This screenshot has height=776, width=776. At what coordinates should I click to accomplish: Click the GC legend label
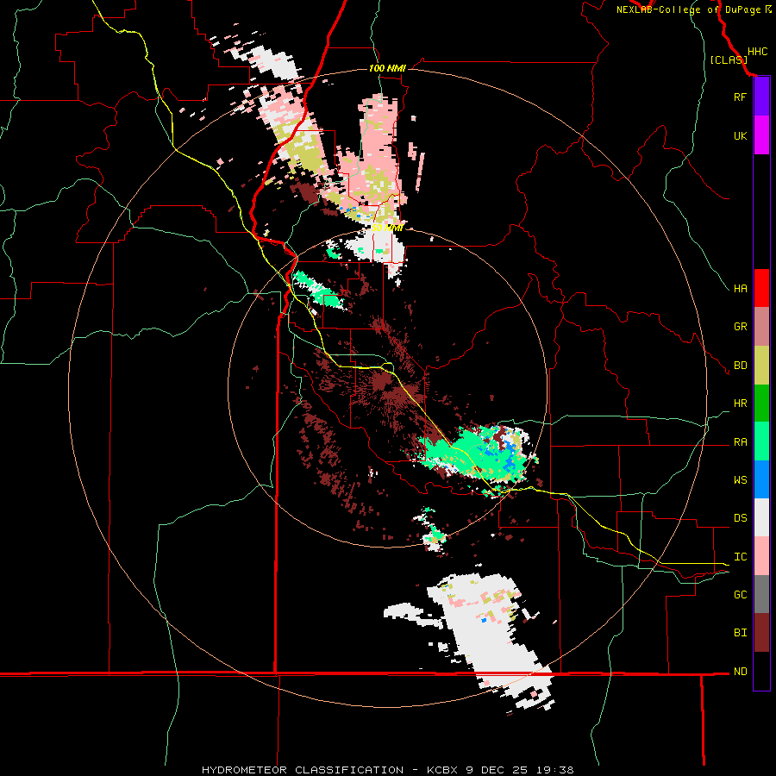coord(740,595)
